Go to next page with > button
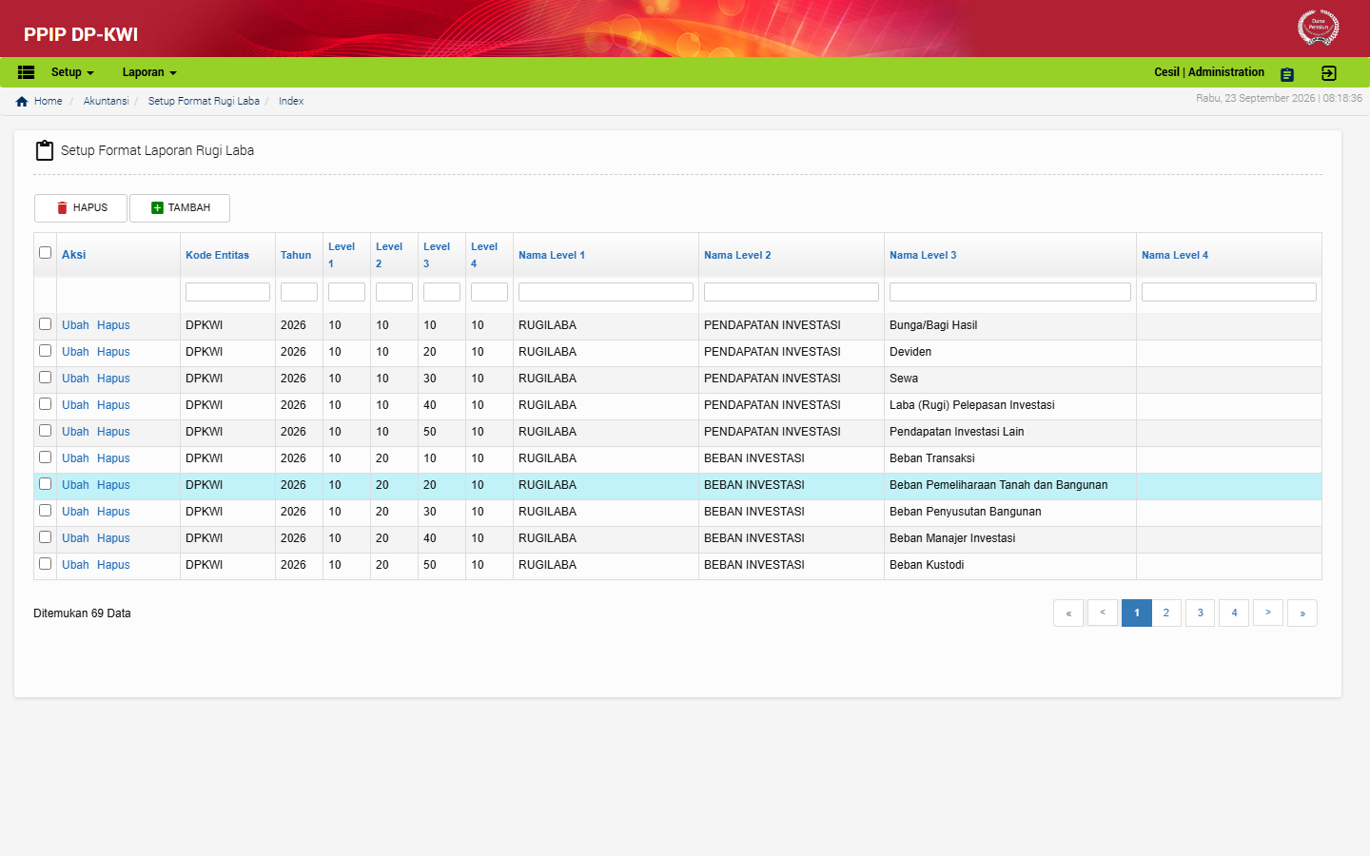Viewport: 1370px width, 856px height. [x=1268, y=613]
